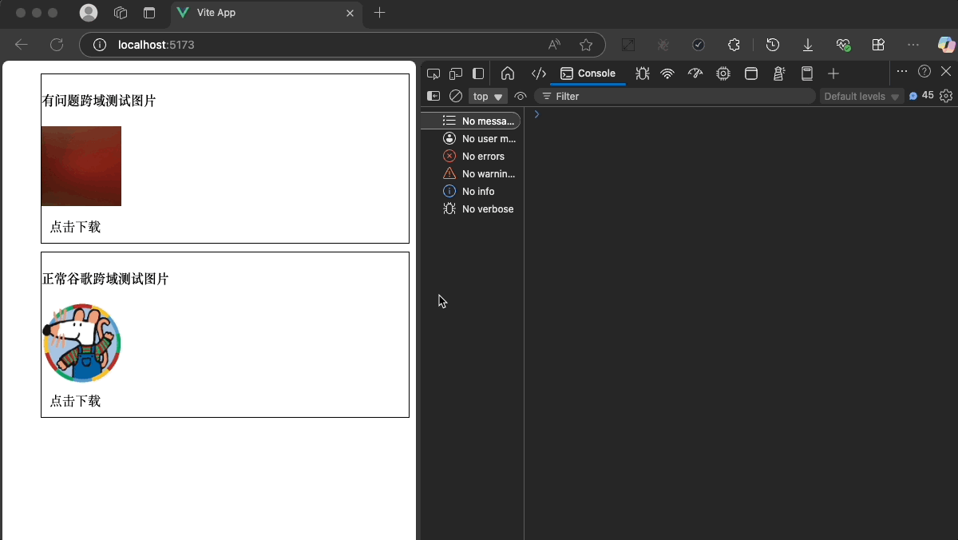Create a live expression eye icon

521,96
